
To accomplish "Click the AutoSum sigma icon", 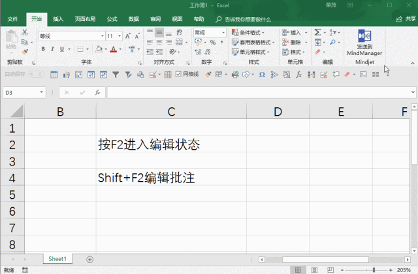I will (317, 32).
